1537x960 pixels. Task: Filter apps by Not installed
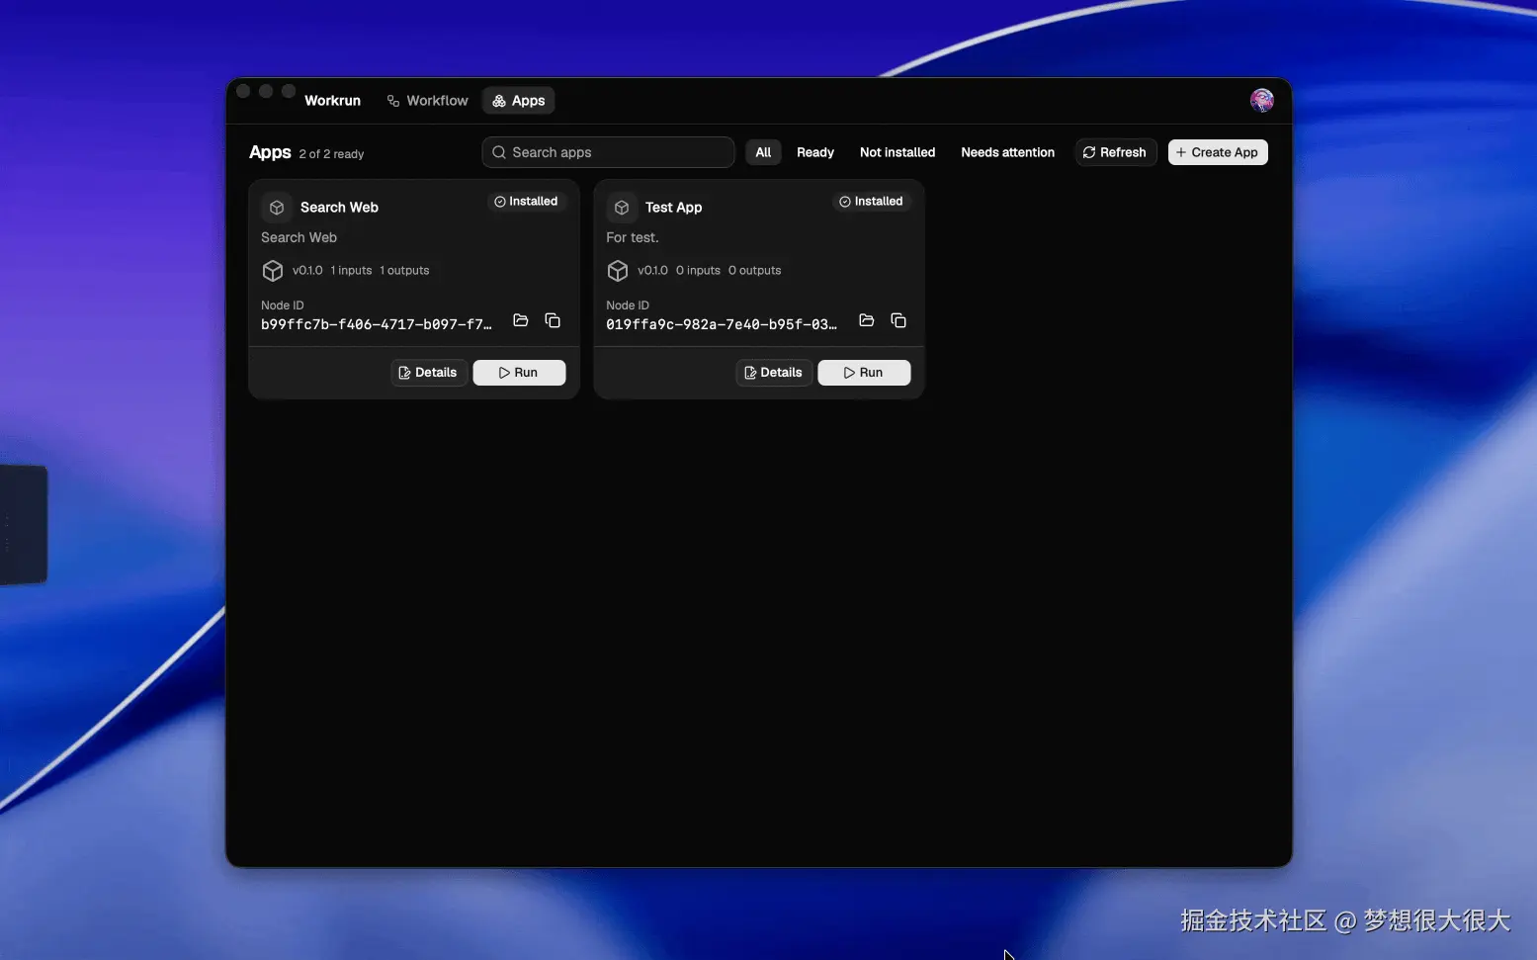pos(897,152)
